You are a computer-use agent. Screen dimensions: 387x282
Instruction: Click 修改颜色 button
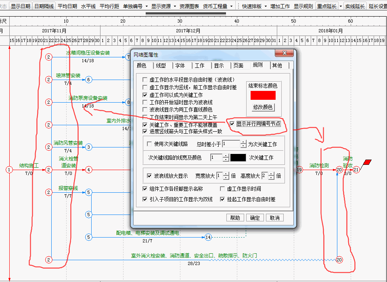(263, 107)
